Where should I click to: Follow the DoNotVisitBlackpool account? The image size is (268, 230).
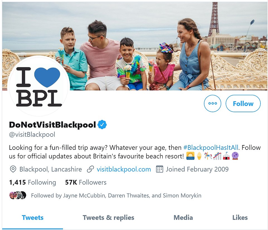[243, 104]
